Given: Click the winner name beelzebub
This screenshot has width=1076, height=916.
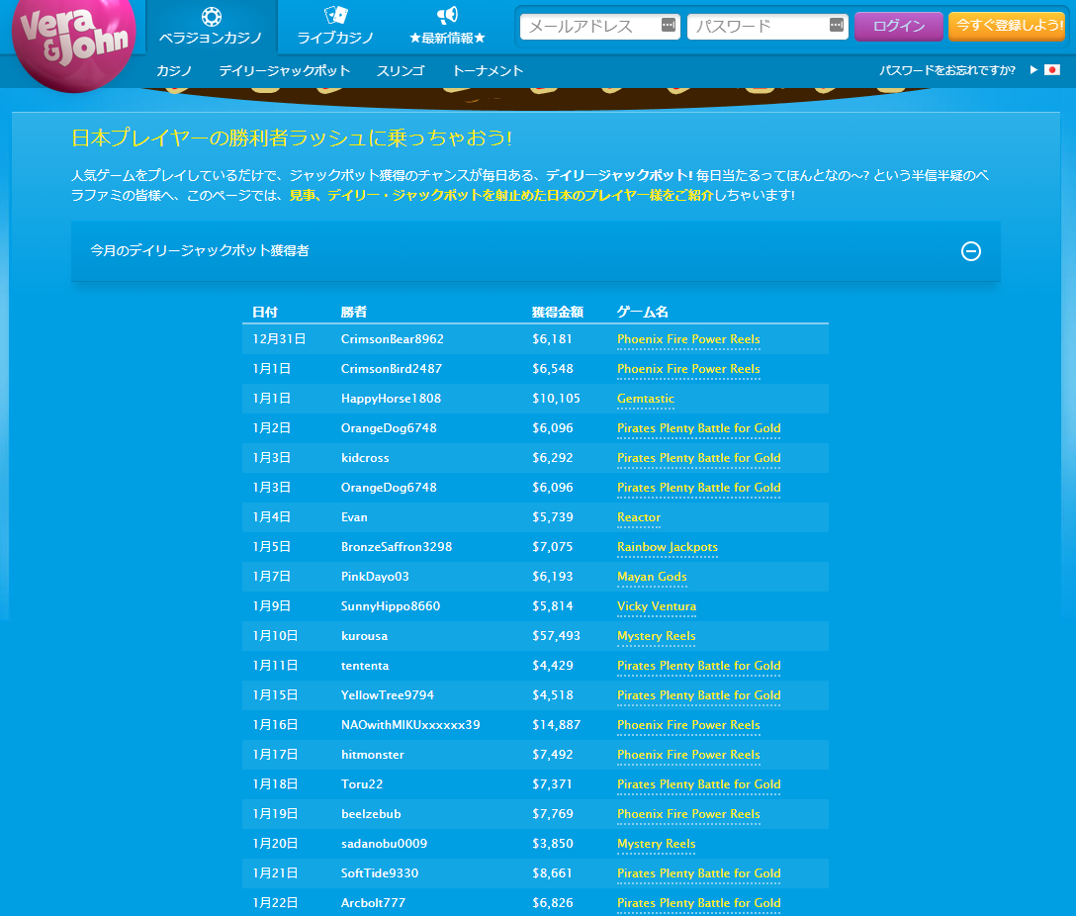Looking at the screenshot, I should click(371, 814).
